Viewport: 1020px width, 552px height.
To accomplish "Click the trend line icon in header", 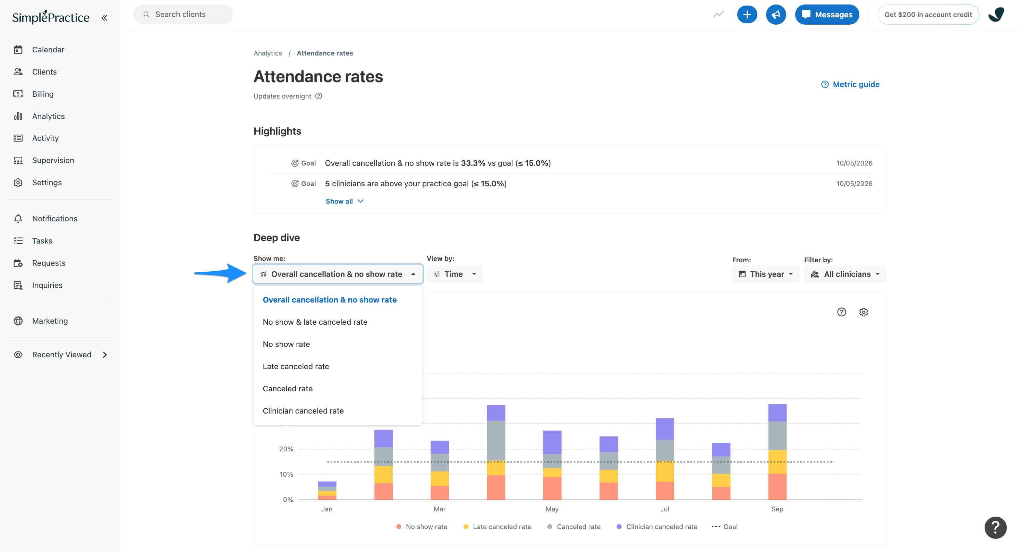I will [x=718, y=15].
